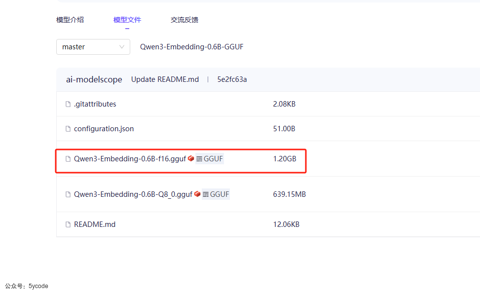Open the README.md file

coord(95,224)
